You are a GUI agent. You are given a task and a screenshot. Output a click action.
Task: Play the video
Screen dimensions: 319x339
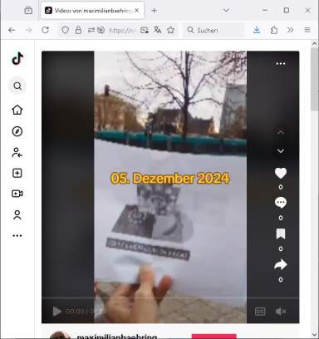(56, 312)
